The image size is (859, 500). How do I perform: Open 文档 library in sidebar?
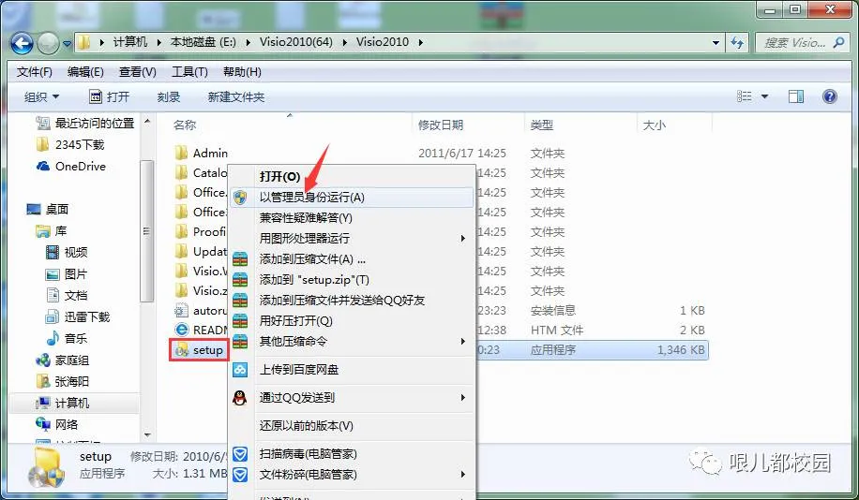[x=67, y=295]
